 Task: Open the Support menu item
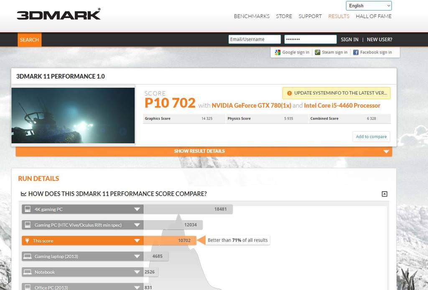(310, 16)
